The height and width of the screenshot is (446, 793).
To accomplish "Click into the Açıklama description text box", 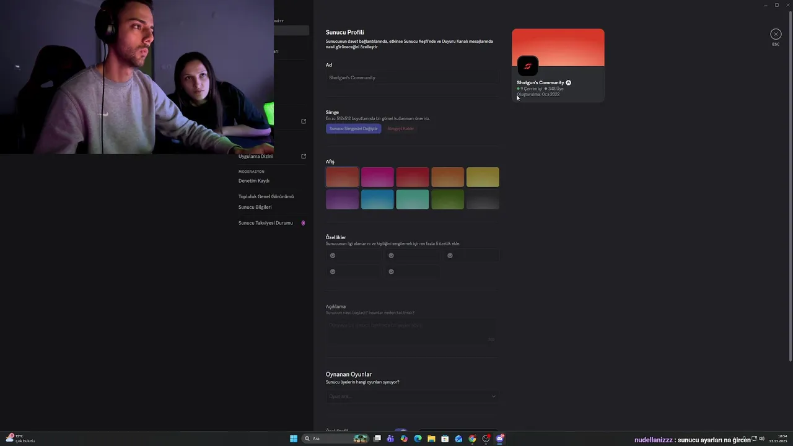I will 412,331.
